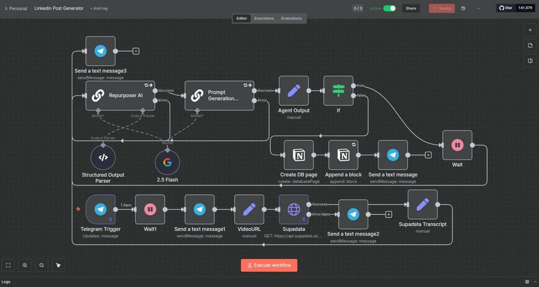Click the fit-to-view zoom icon

(x=8, y=265)
